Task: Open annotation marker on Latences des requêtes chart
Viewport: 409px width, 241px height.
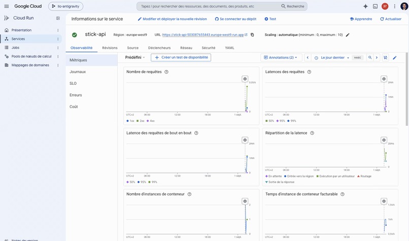Action: (384, 79)
